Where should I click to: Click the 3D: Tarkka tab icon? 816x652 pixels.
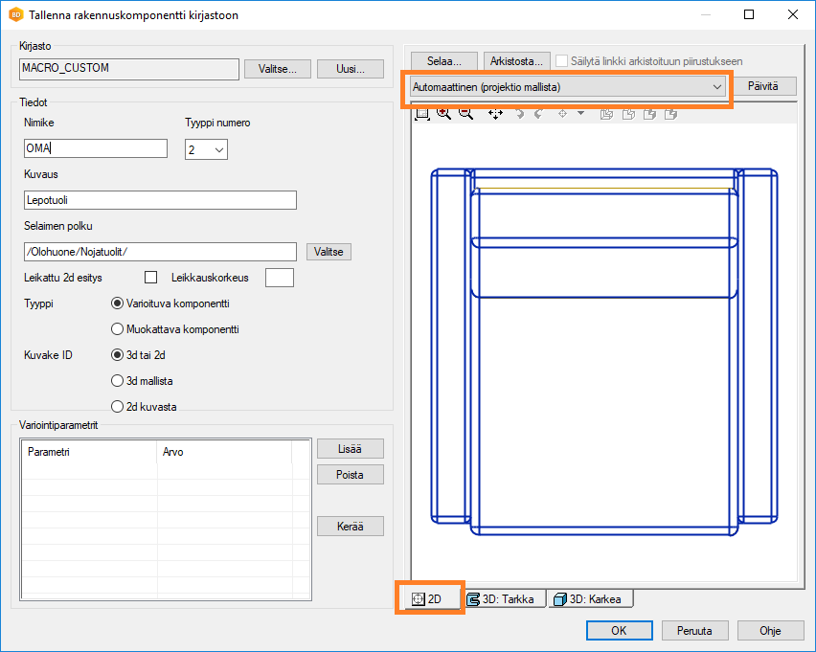[472, 599]
